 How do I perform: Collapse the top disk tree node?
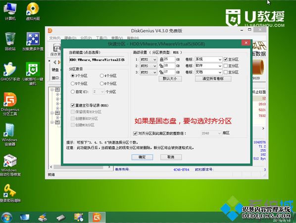(52, 90)
